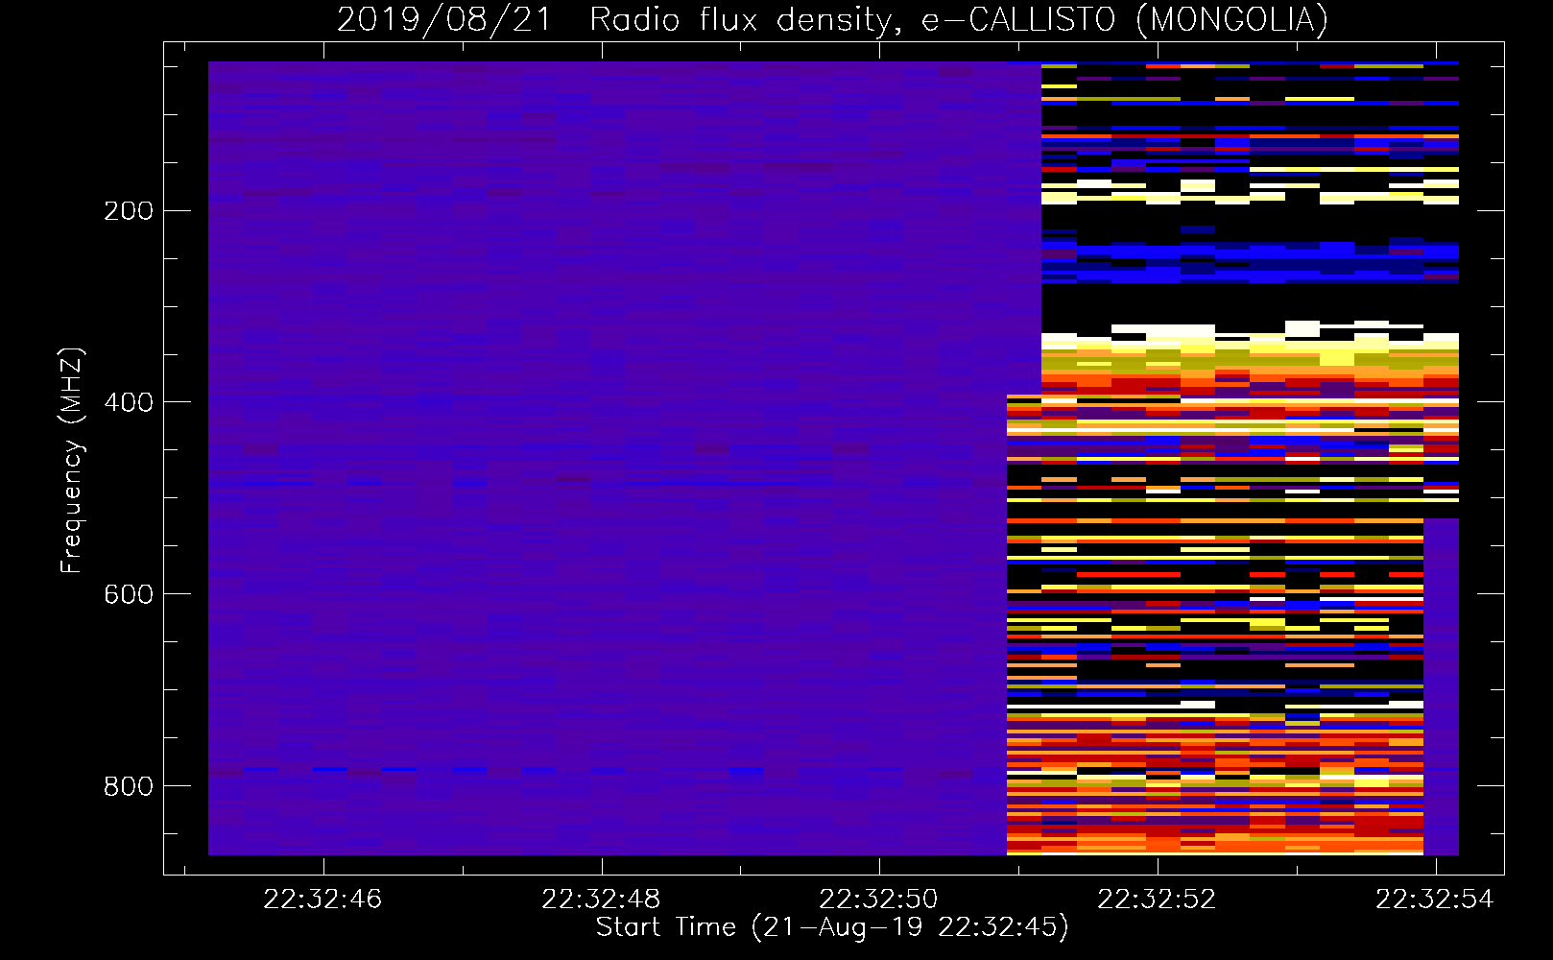Click the 22:32:52 time tick label
The image size is (1553, 960).
[x=1157, y=899]
